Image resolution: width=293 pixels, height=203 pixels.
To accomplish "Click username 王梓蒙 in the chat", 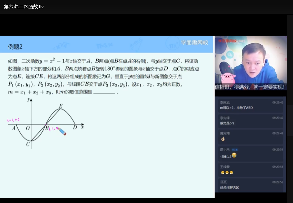I will coord(225,167).
